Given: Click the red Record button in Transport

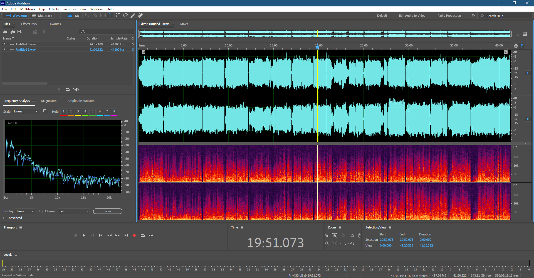Looking at the screenshot, I should (x=134, y=235).
